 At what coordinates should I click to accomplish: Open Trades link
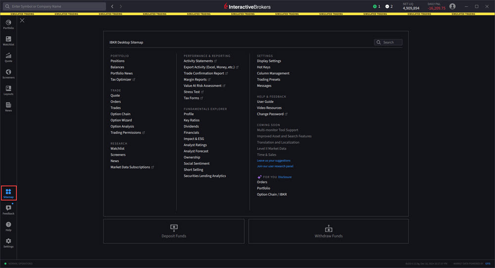[116, 108]
